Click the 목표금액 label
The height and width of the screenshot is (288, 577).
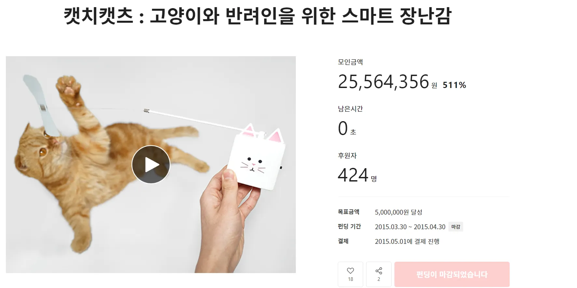(349, 212)
